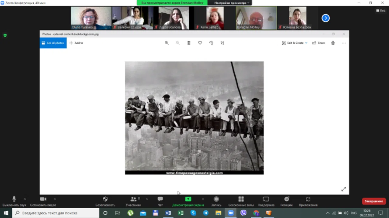Expand audio options arrow next to microphone
This screenshot has height=218, width=389.
pos(25,199)
